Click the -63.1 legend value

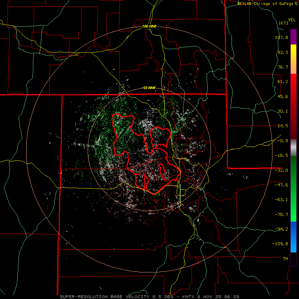(x=281, y=200)
